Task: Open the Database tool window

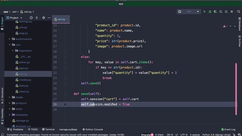Action: (x=239, y=24)
